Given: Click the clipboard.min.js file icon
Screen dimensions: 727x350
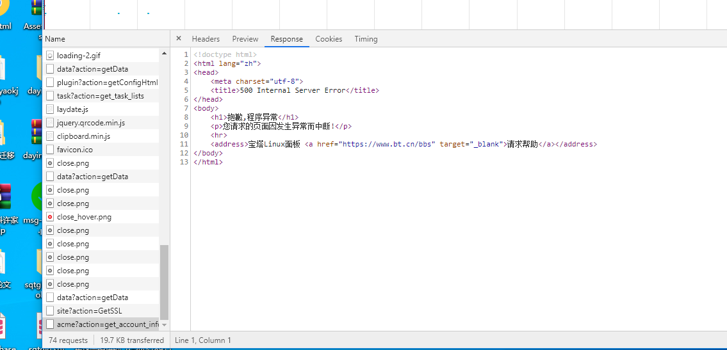Looking at the screenshot, I should (50, 136).
